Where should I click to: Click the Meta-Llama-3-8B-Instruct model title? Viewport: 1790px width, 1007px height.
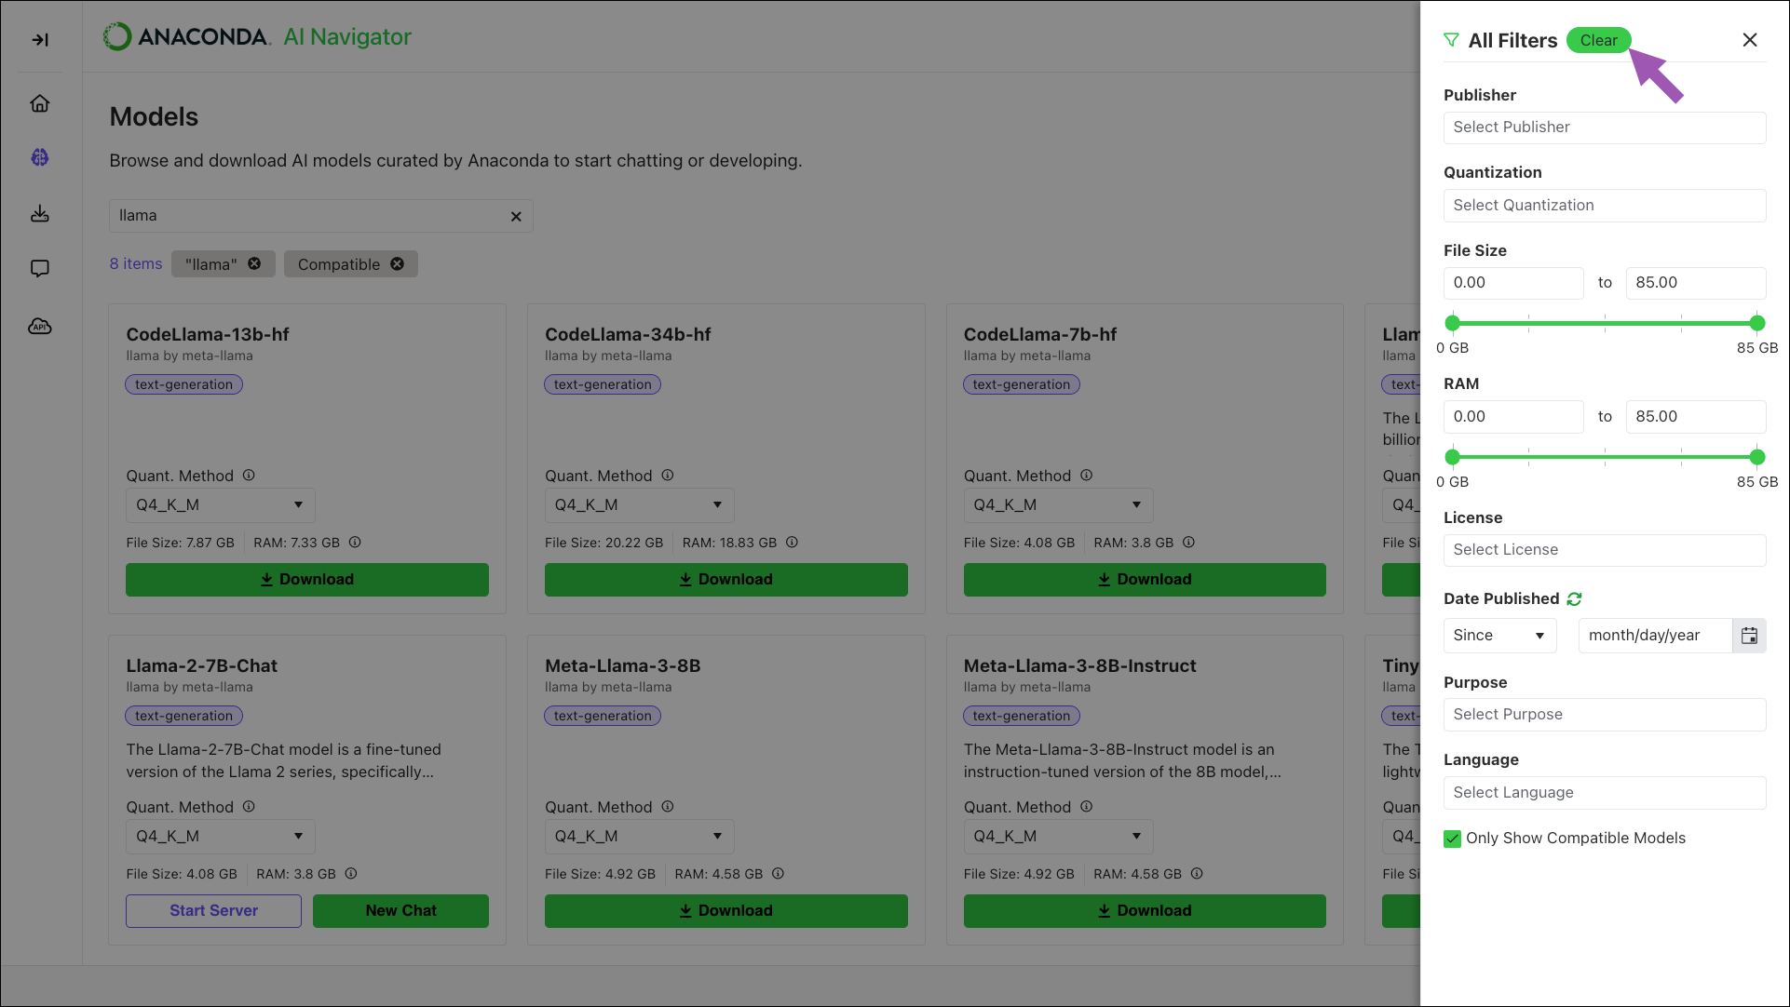tap(1079, 665)
